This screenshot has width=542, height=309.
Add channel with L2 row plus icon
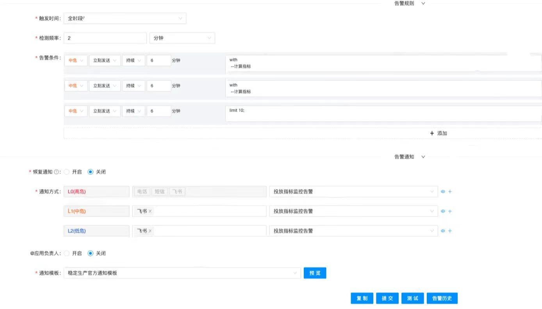[x=450, y=231]
